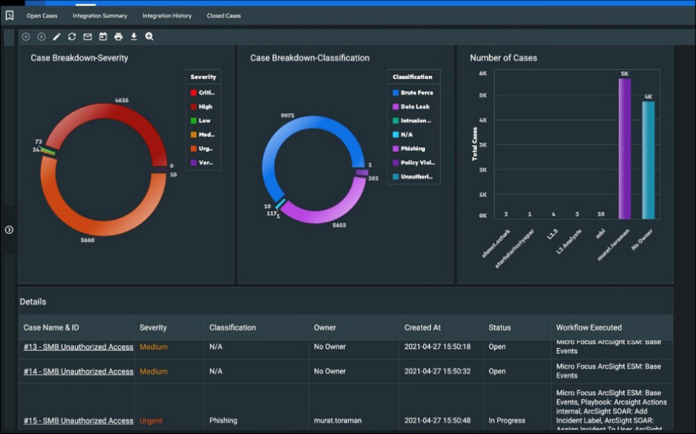This screenshot has width=696, height=434.
Task: Open case #15 - SMB Unauthorized Access link
Action: [x=78, y=420]
